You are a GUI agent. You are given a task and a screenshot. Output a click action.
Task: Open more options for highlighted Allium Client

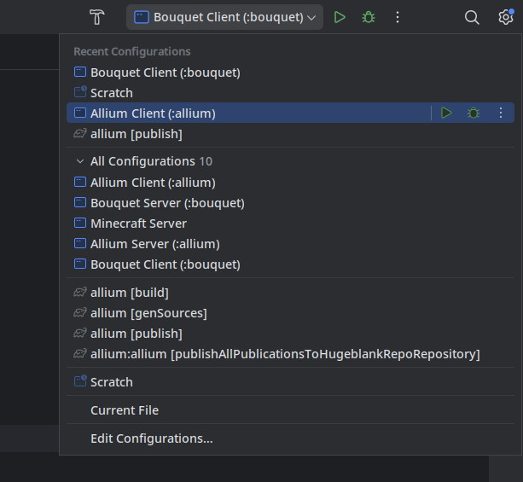point(500,113)
